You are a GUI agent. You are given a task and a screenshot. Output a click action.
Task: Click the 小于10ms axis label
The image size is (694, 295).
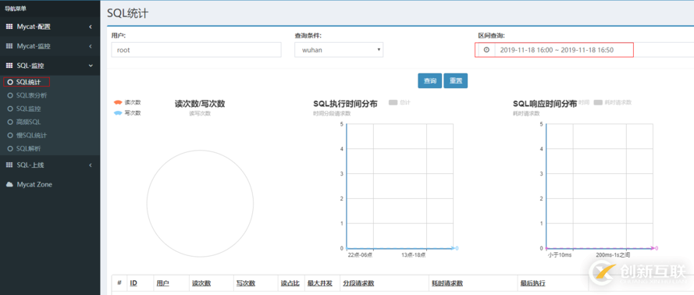coord(560,255)
